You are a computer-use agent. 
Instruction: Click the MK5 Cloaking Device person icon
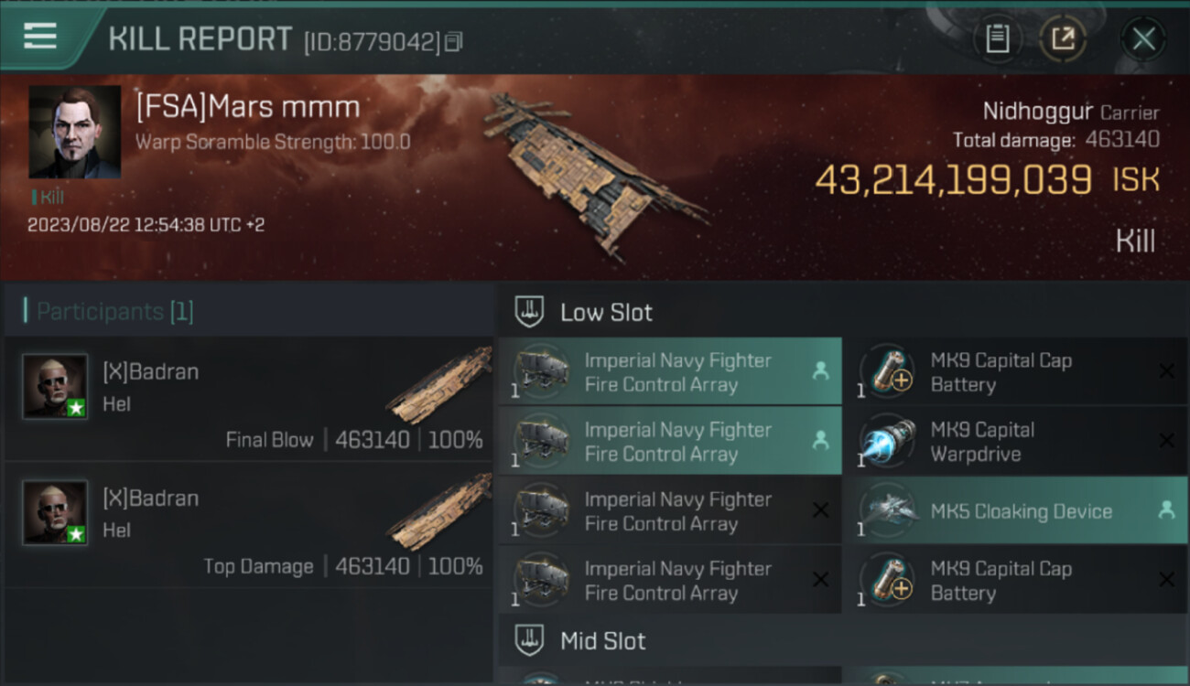pyautogui.click(x=1166, y=510)
